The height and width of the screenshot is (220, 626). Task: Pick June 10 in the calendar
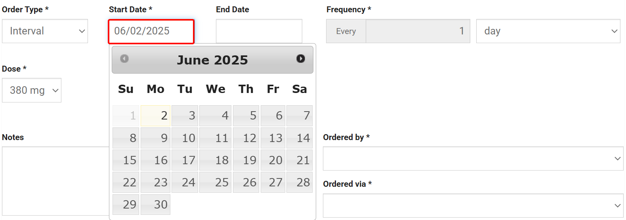click(x=185, y=138)
